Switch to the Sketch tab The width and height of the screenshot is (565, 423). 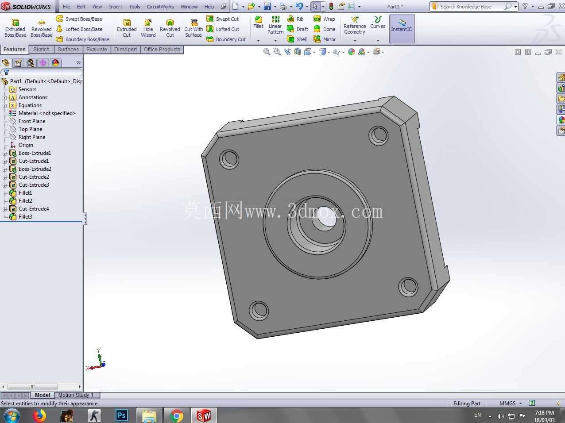pyautogui.click(x=41, y=50)
